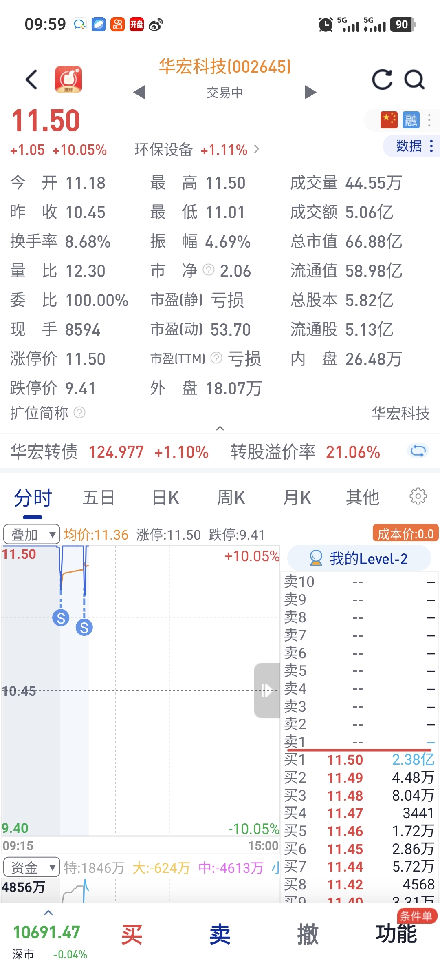Tap the 涨停价 11.50 value
440x969 pixels.
(x=86, y=359)
